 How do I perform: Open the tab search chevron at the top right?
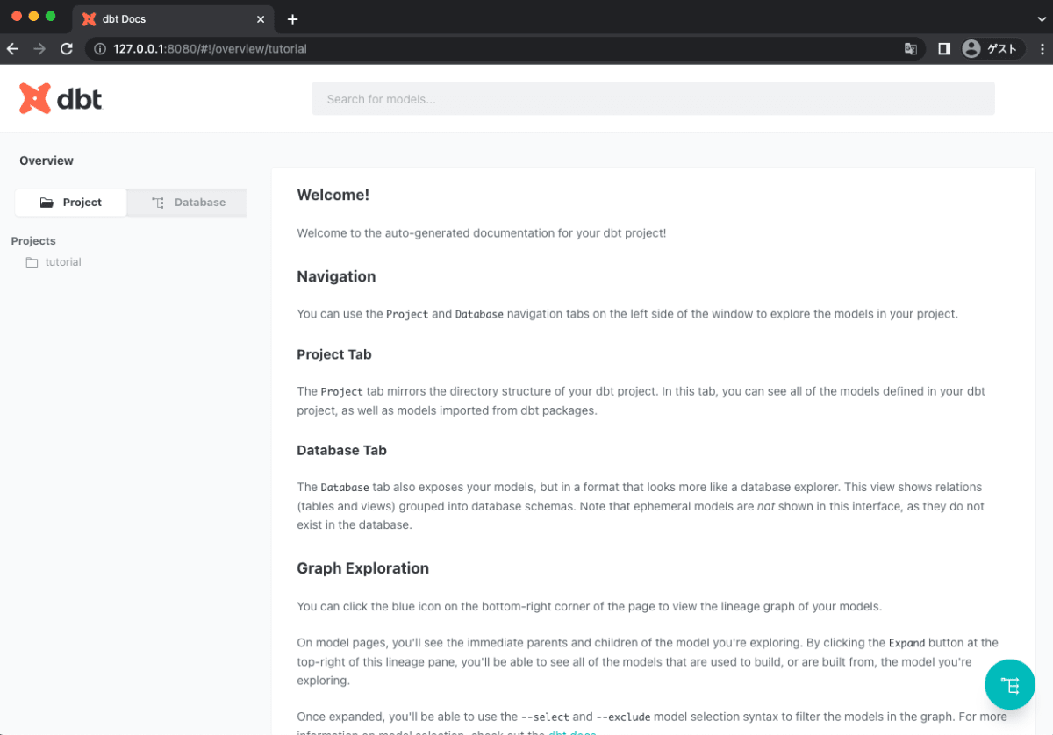click(x=1041, y=19)
